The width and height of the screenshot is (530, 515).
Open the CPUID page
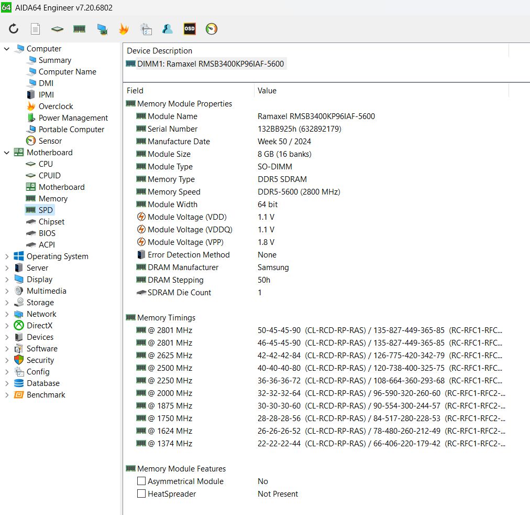click(49, 175)
